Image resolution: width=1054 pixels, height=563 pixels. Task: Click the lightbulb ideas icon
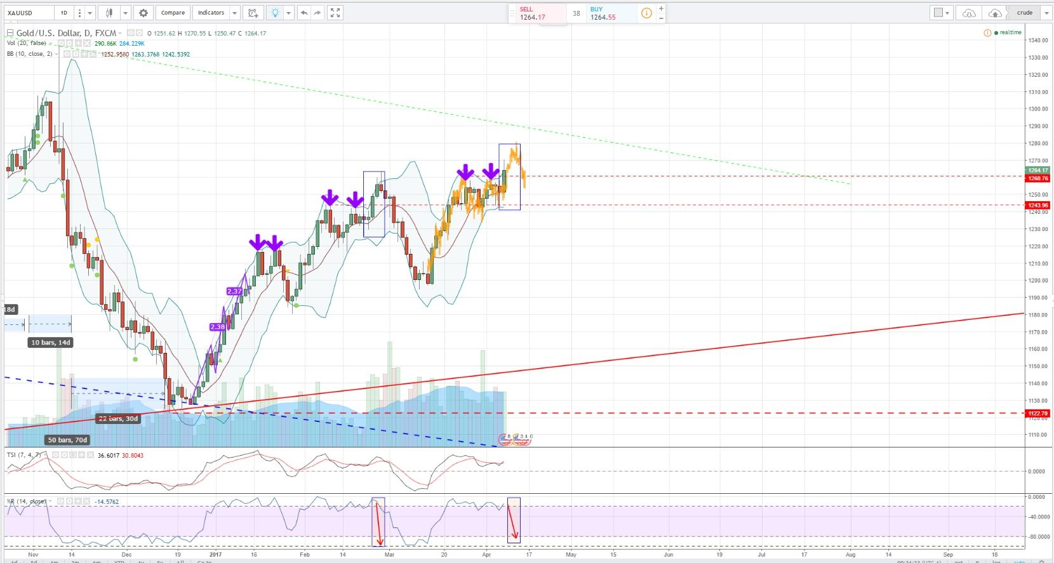[x=274, y=13]
